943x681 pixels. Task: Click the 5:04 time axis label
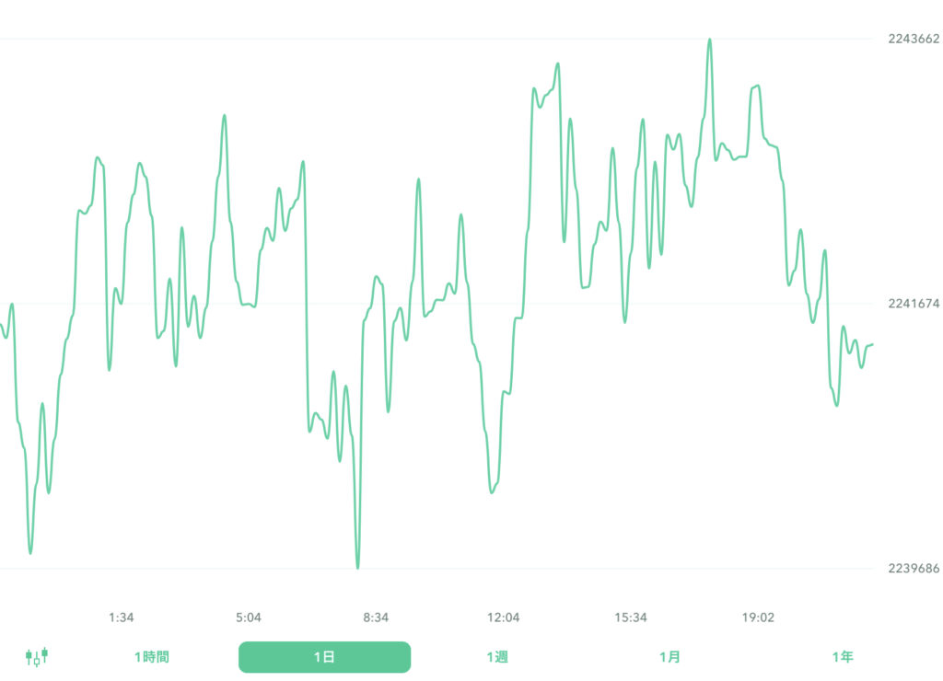pos(249,618)
